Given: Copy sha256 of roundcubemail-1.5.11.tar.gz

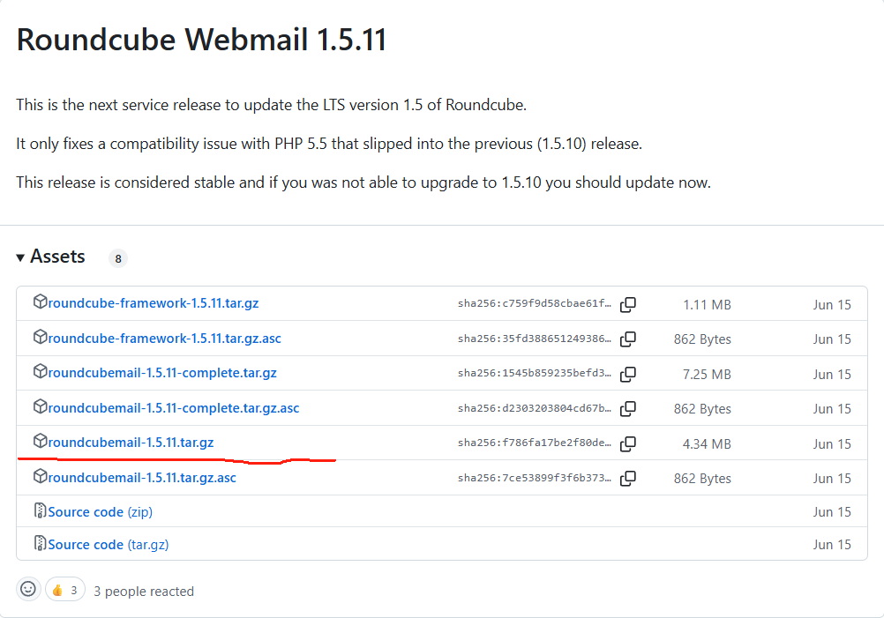Looking at the screenshot, I should [628, 444].
